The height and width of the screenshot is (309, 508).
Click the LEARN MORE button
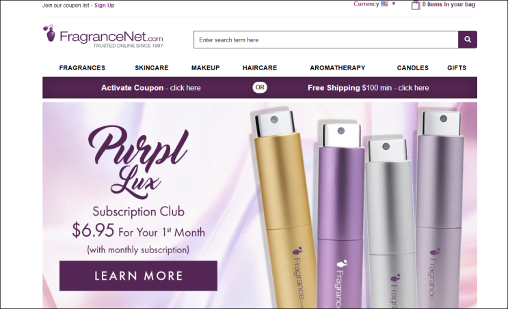pos(138,276)
